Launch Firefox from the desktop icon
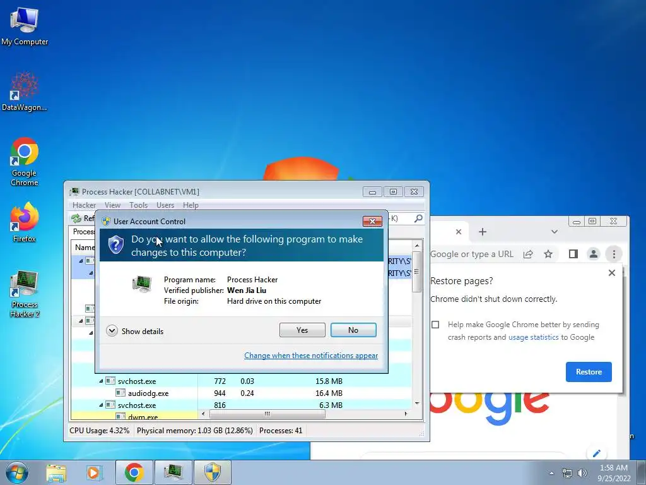This screenshot has width=646, height=485. 25,222
